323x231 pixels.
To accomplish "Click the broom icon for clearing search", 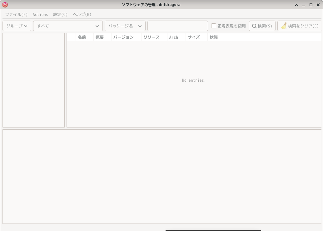I will tap(284, 26).
